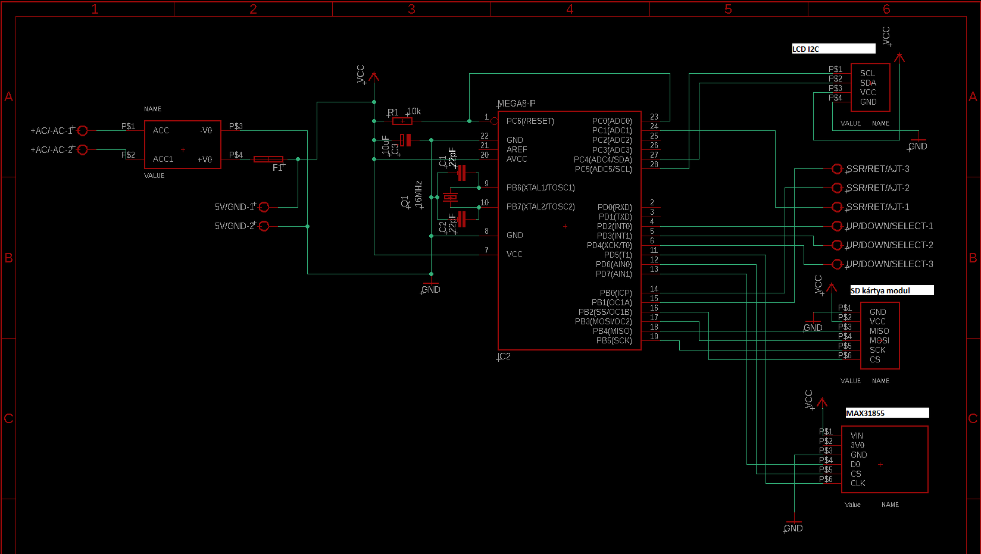Viewport: 981px width, 554px height.
Task: Click the PC6(/RESET) pin on MEGA8-P
Action: pyautogui.click(x=530, y=121)
